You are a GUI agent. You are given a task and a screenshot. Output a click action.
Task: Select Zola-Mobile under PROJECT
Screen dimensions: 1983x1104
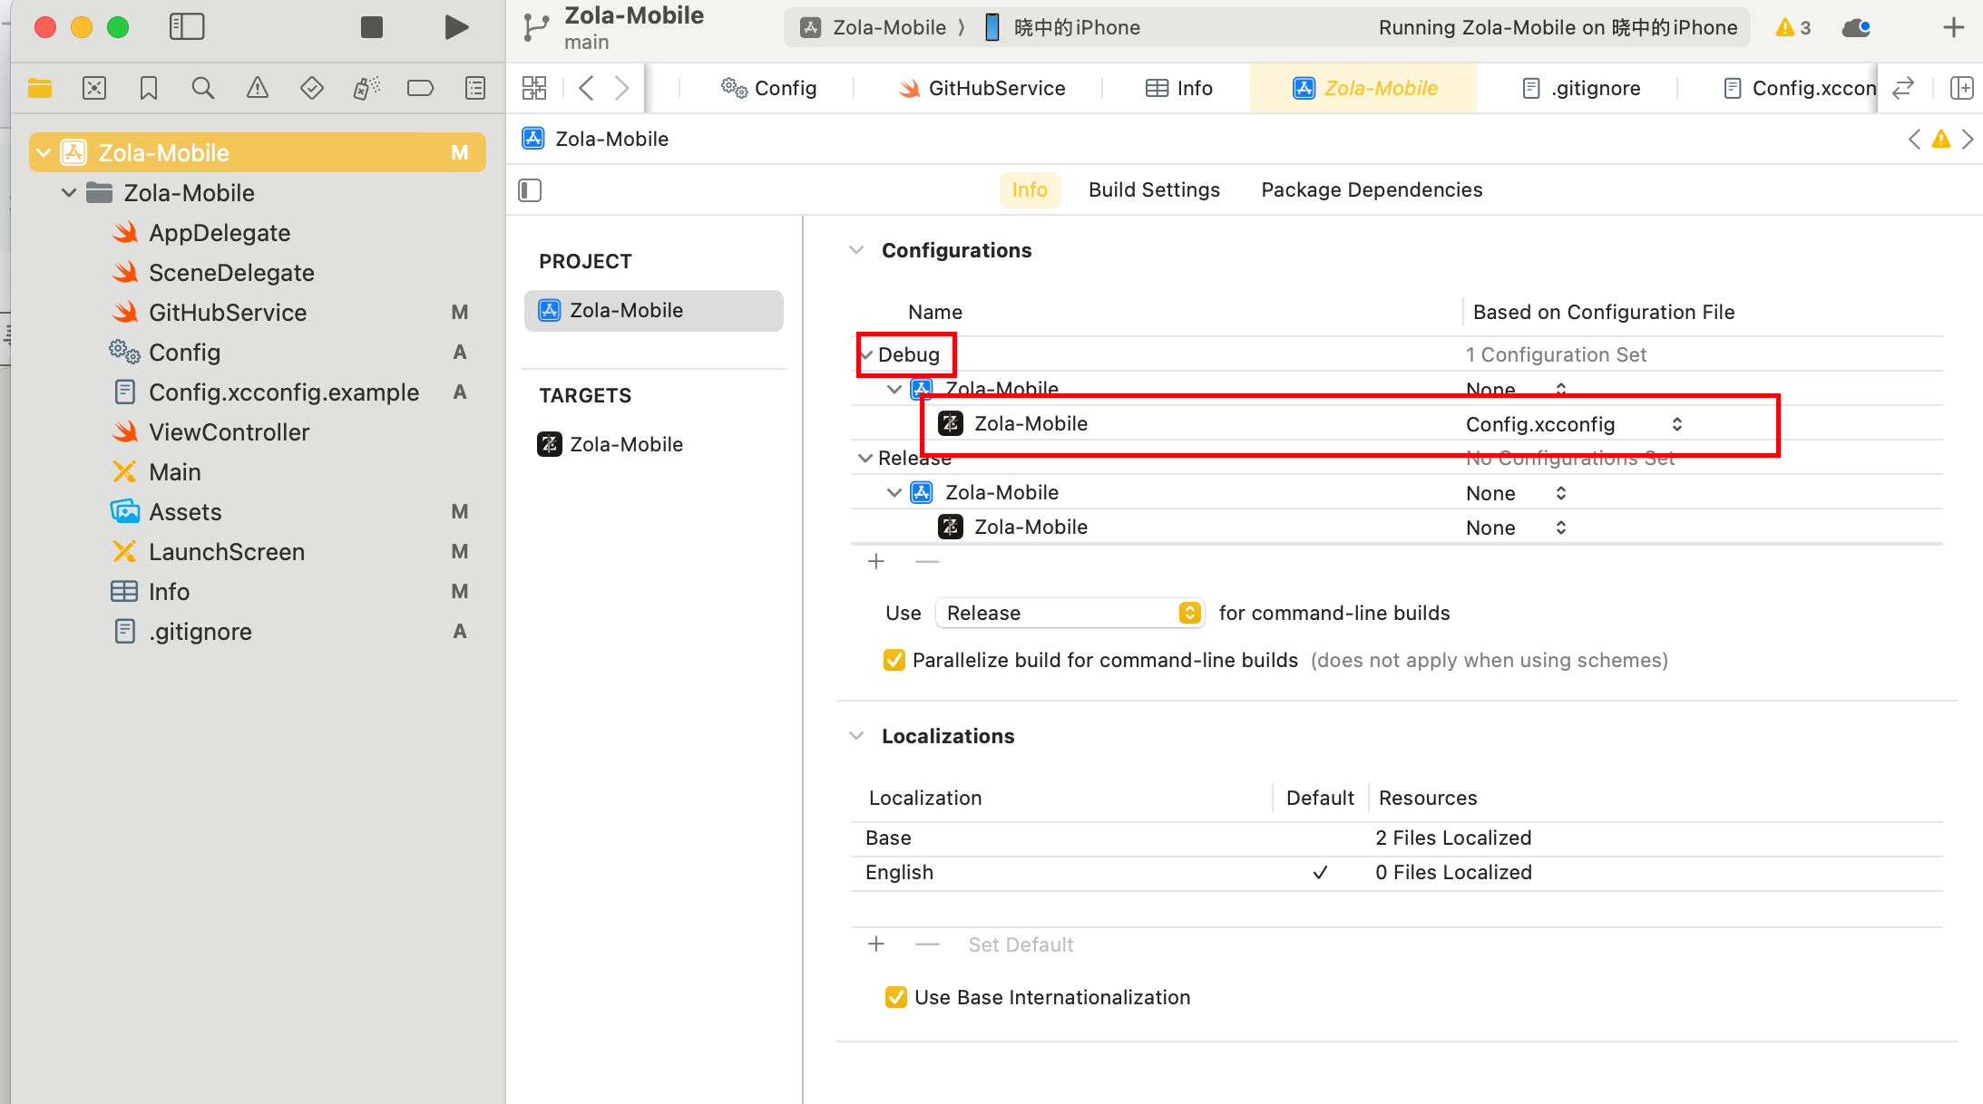[x=654, y=310]
